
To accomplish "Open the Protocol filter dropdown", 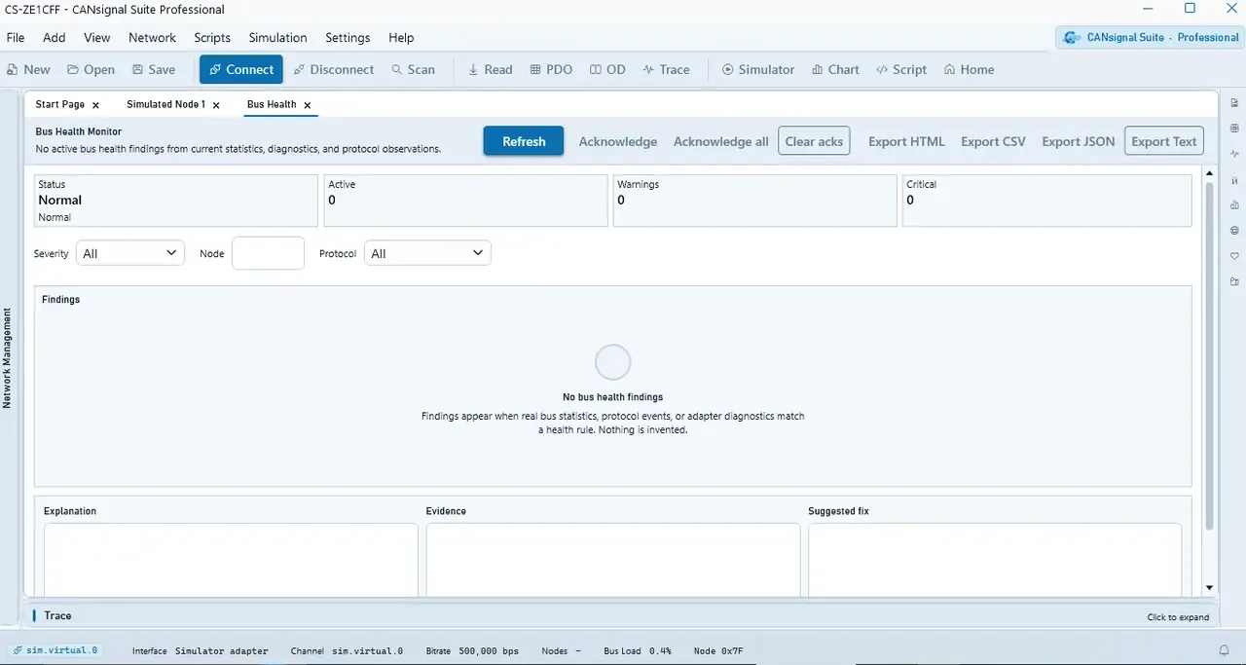I will point(427,253).
